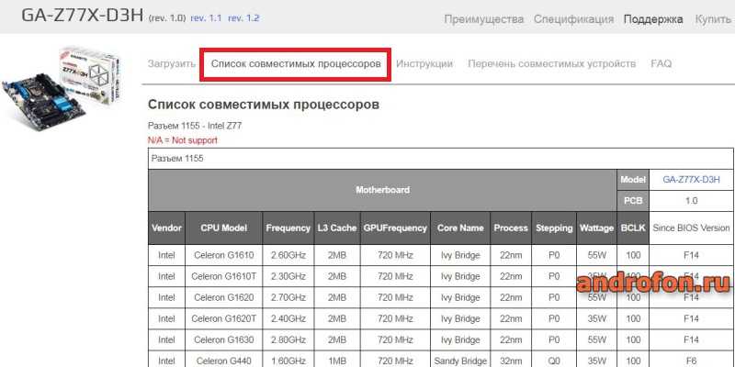Open Перечень совместимых устройств tab
735x367 pixels.
(x=552, y=63)
